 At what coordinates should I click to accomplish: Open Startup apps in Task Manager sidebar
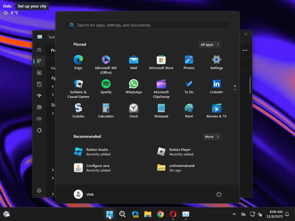(x=39, y=96)
